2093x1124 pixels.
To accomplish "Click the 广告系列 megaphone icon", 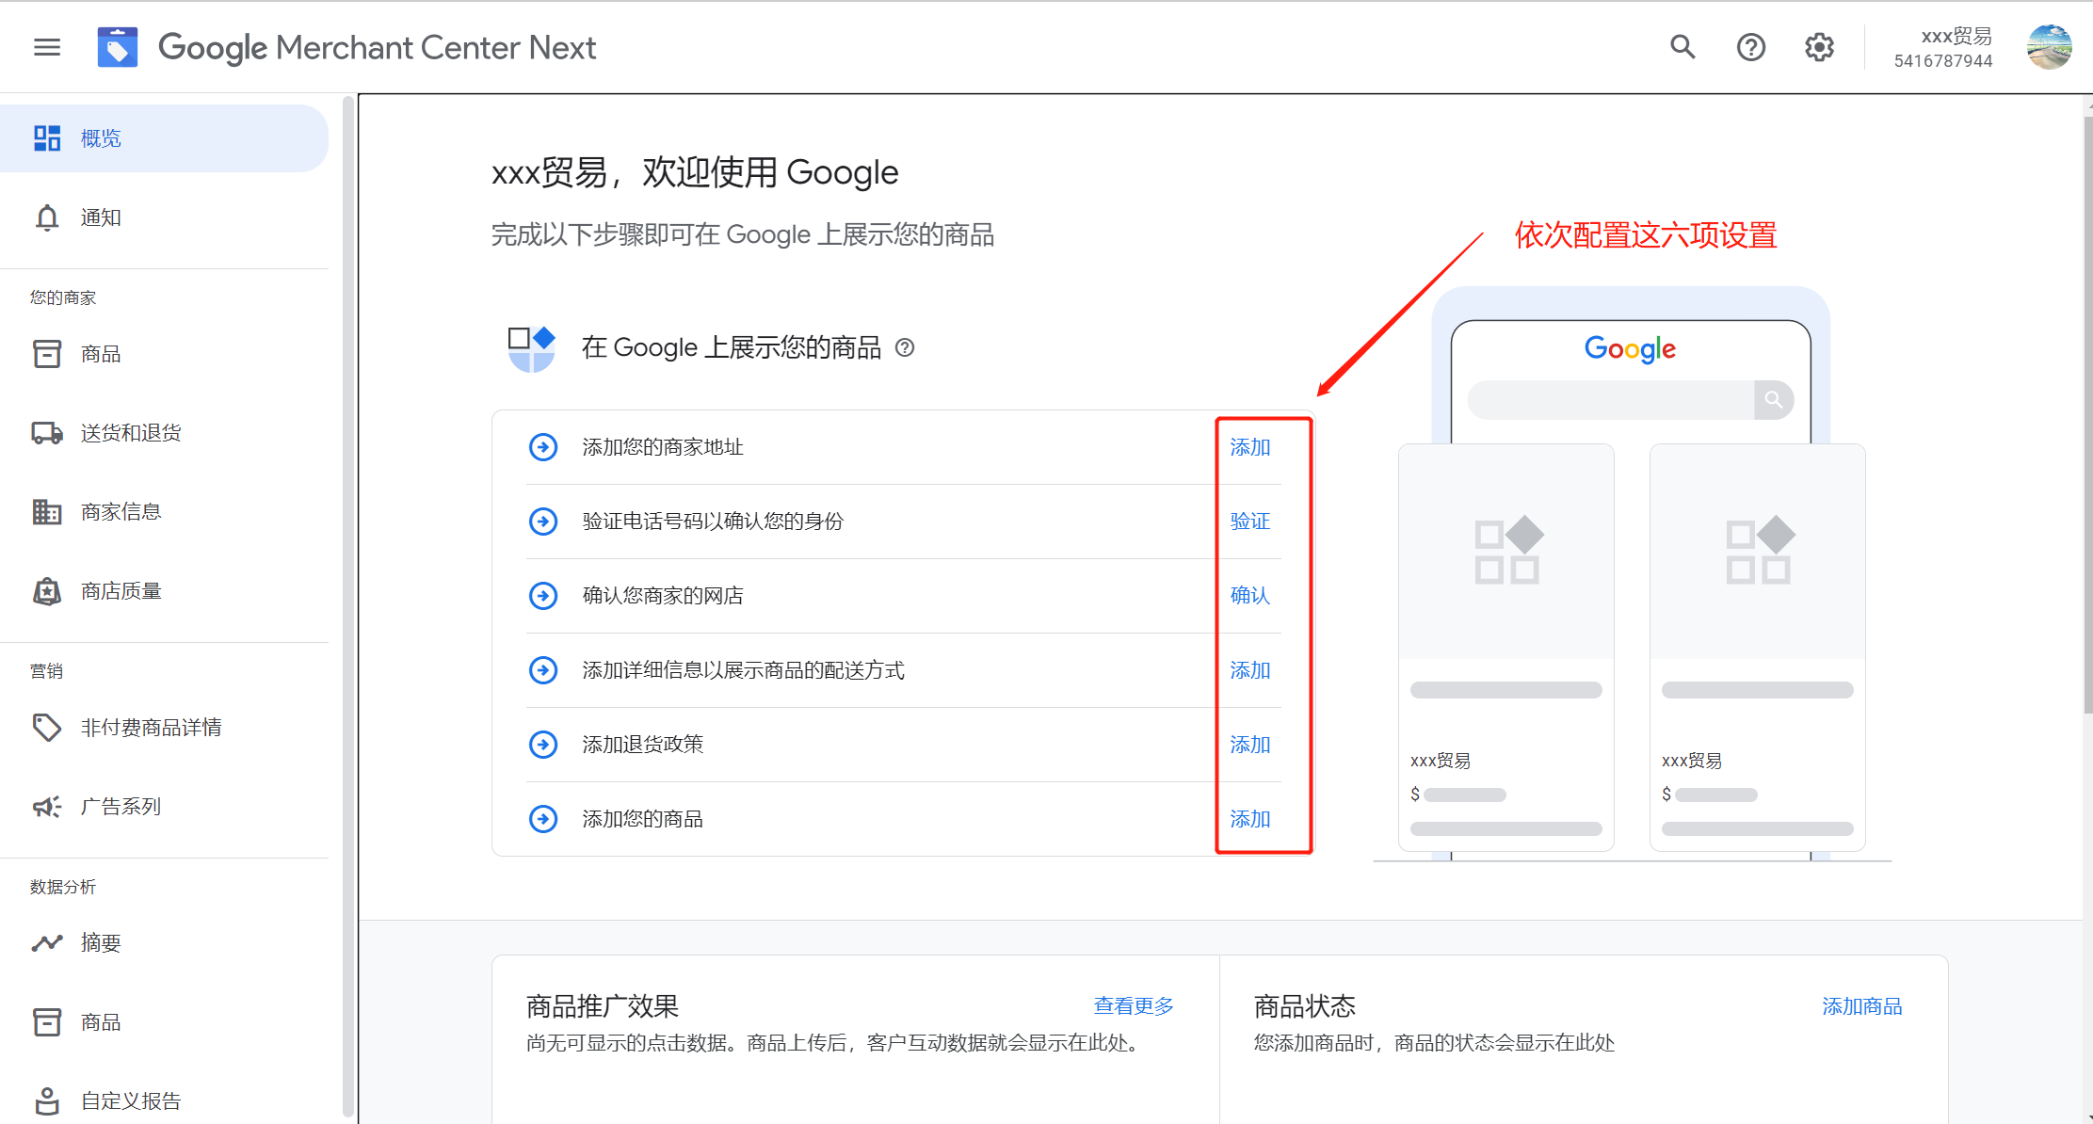I will [47, 807].
